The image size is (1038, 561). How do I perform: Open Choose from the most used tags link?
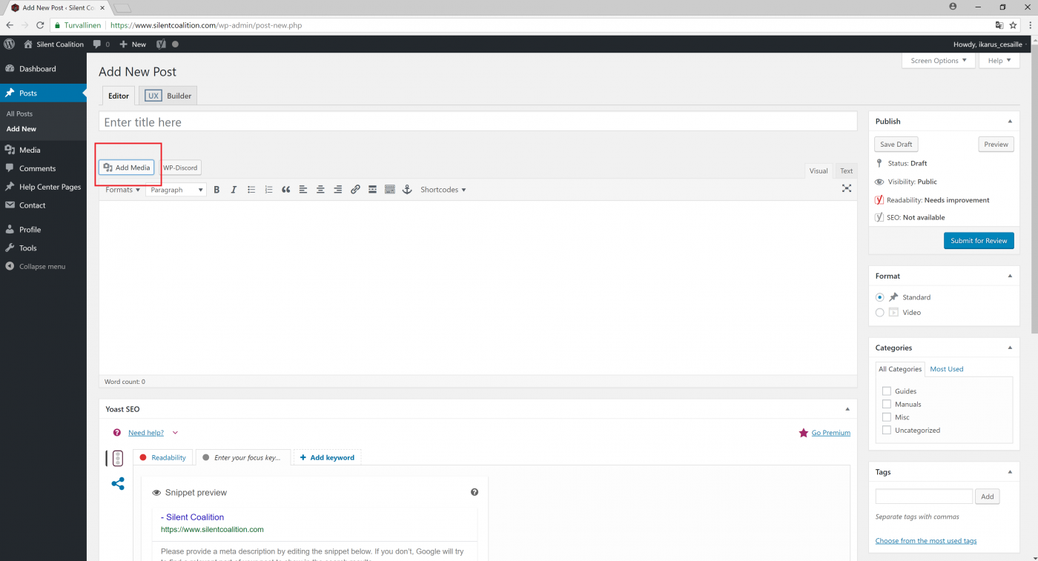[x=926, y=541]
